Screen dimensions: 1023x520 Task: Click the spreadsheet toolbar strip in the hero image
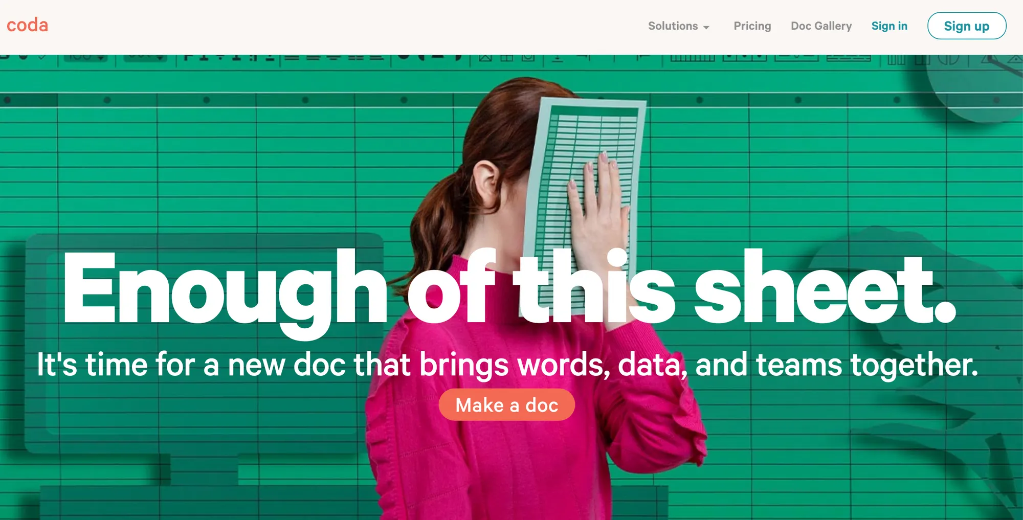(511, 58)
